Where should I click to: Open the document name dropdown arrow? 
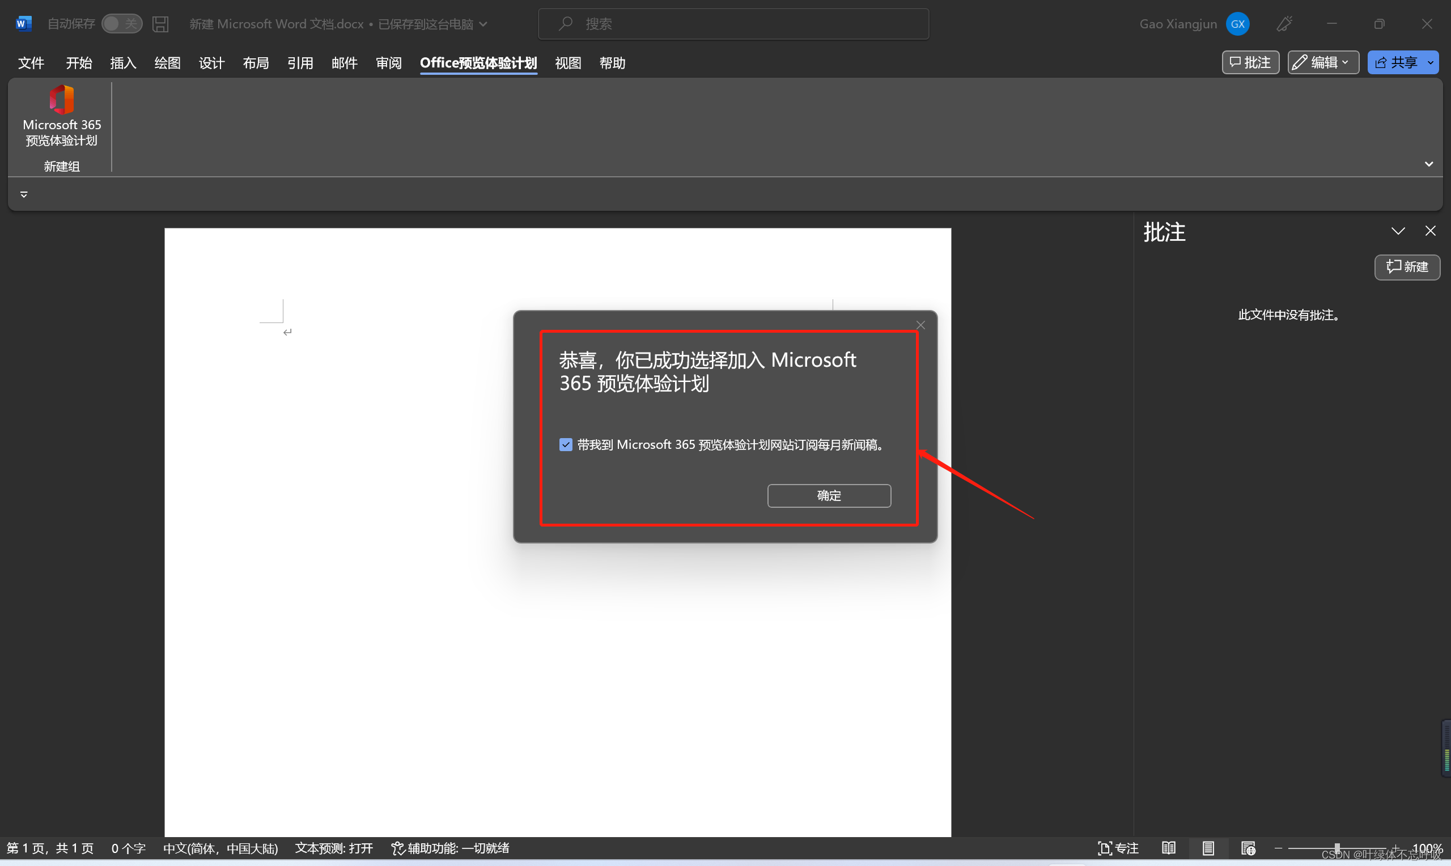pos(483,24)
